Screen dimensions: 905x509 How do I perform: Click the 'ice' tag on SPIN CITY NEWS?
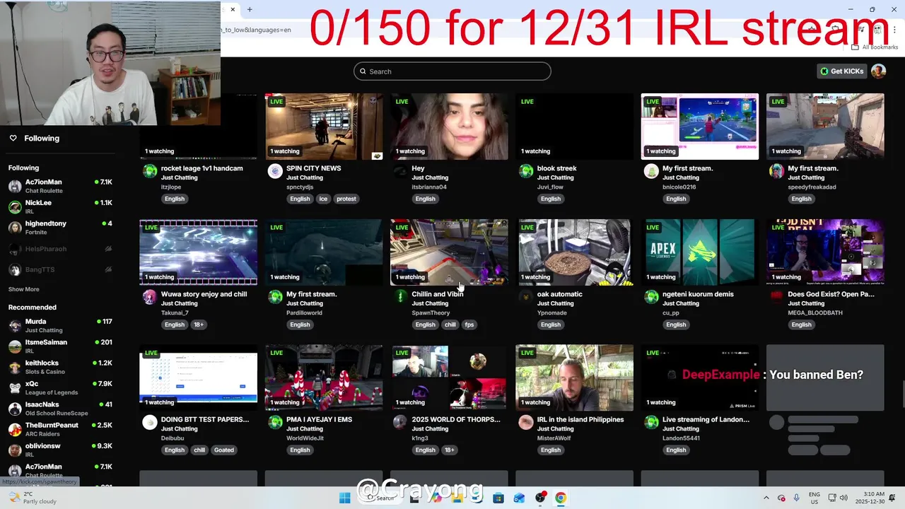tap(323, 199)
